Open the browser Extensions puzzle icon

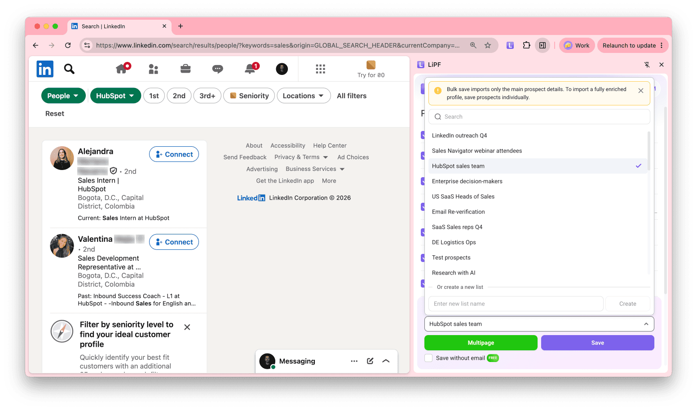(526, 45)
